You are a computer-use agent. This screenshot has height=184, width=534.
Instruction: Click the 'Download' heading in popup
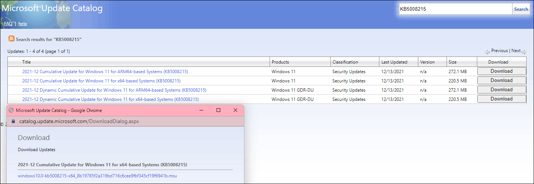[34, 137]
